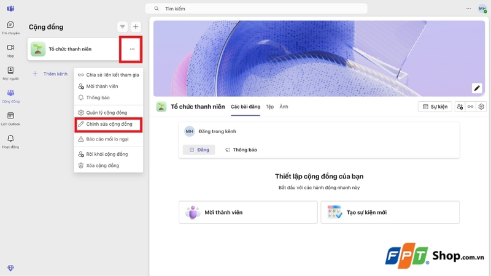This screenshot has height=276, width=491.
Task: Select the Thông báo post type
Action: [x=241, y=150]
